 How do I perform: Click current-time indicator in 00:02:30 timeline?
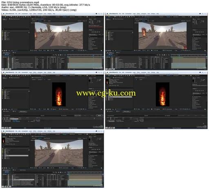69,173
